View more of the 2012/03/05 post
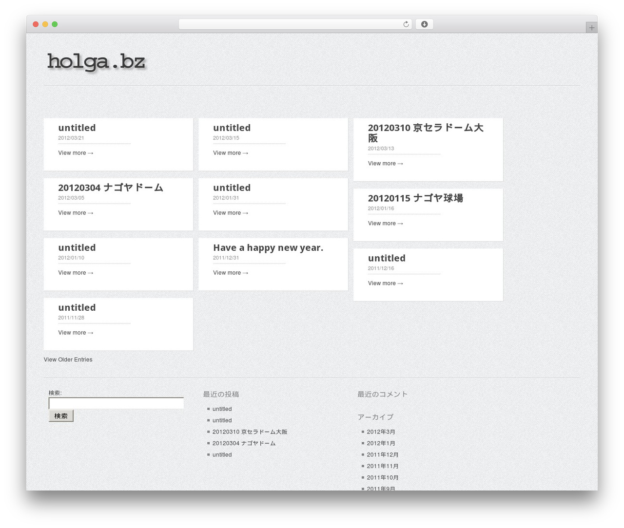Image resolution: width=624 pixels, height=528 pixels. pos(76,213)
